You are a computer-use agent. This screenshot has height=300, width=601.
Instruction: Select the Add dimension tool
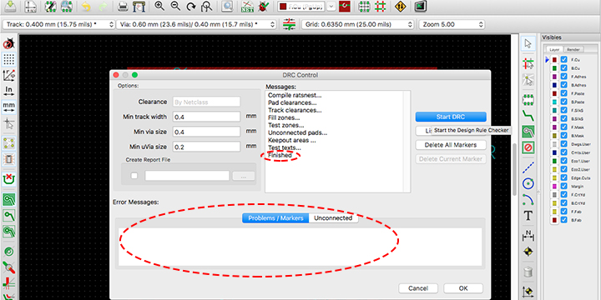click(528, 235)
